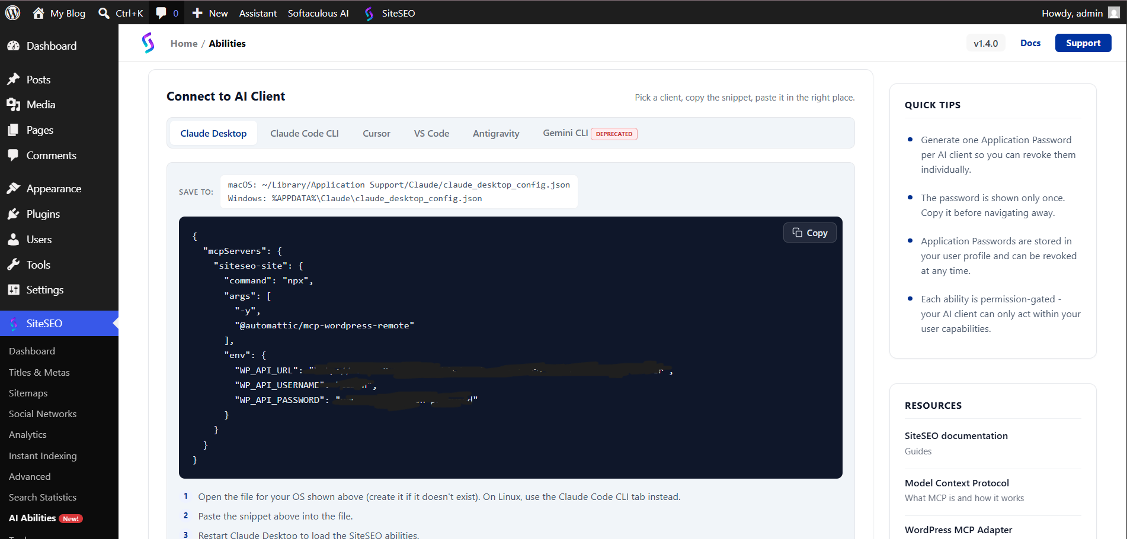
Task: Open the Docs link
Action: click(x=1030, y=43)
